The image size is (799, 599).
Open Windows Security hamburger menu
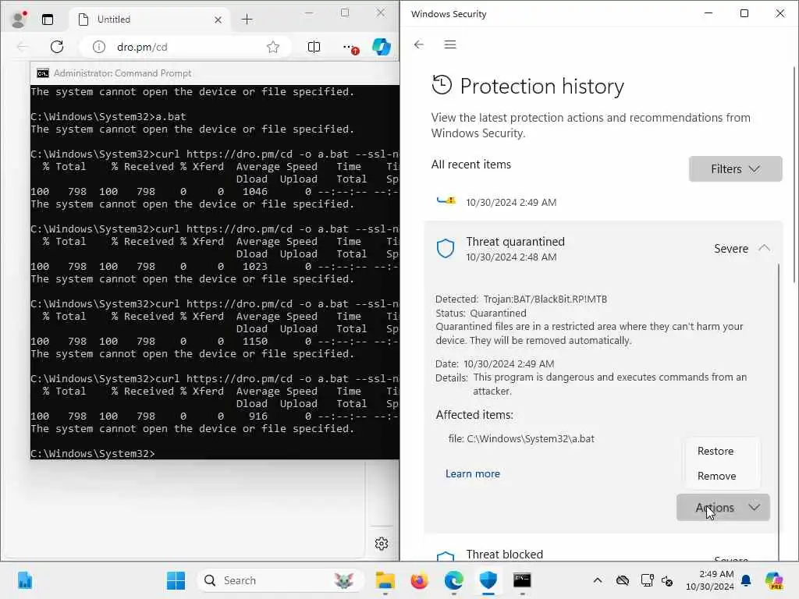click(x=450, y=44)
